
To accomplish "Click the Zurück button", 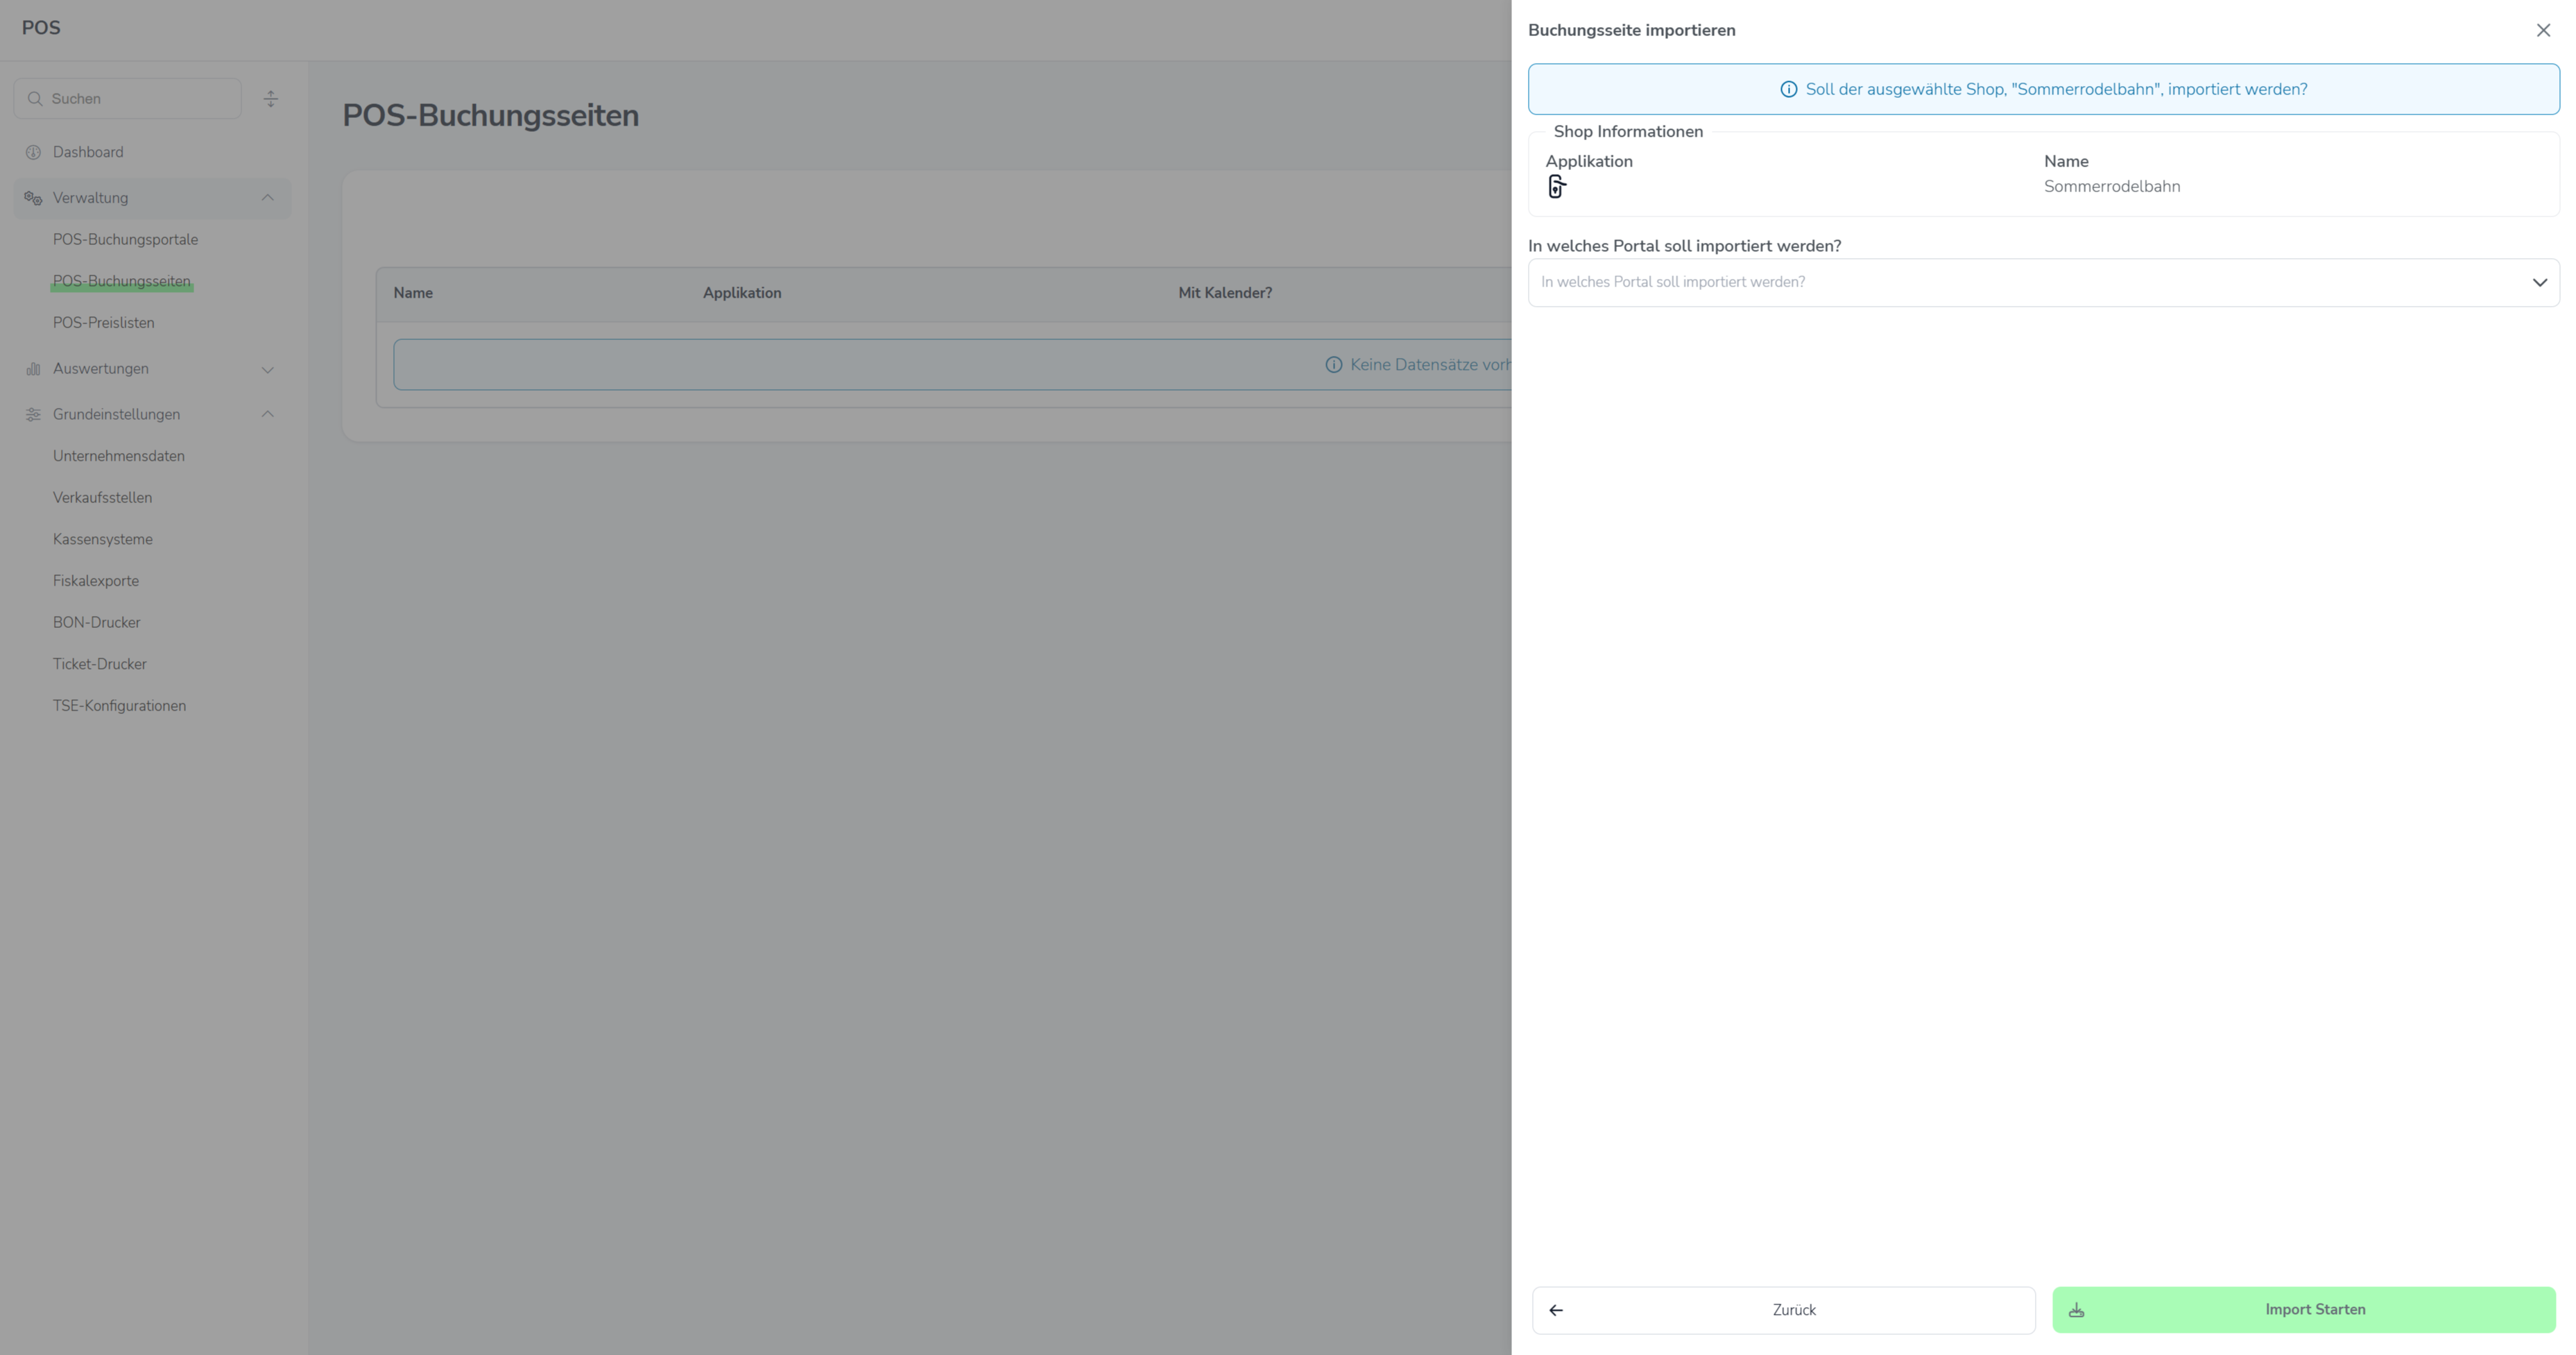I will point(1783,1310).
